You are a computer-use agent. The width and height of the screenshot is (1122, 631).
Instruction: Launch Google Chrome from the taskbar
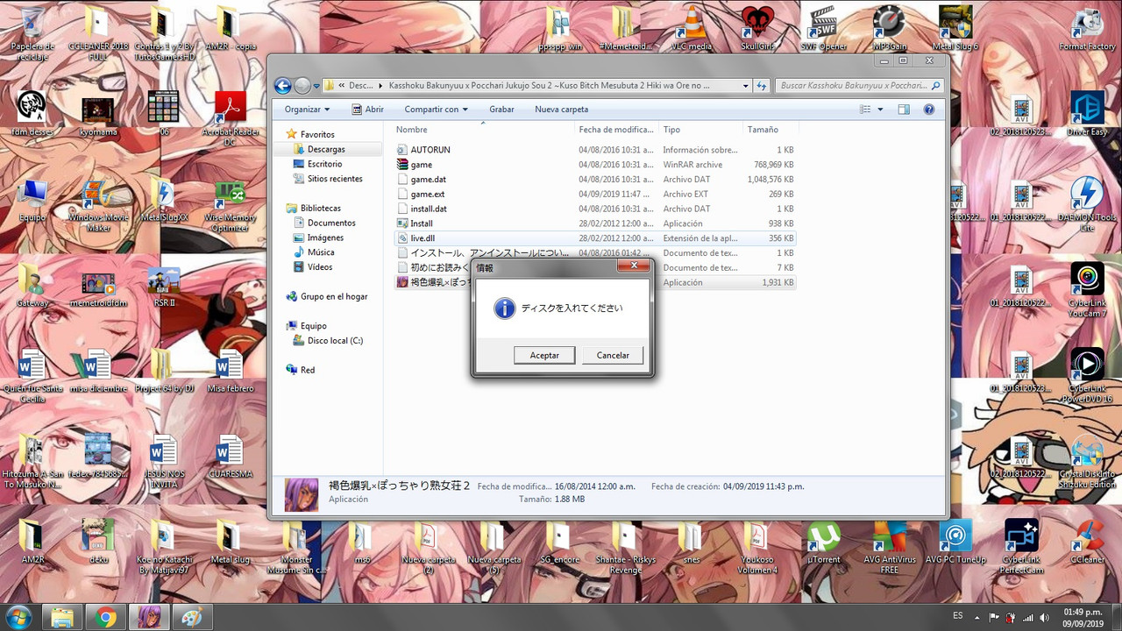(105, 617)
